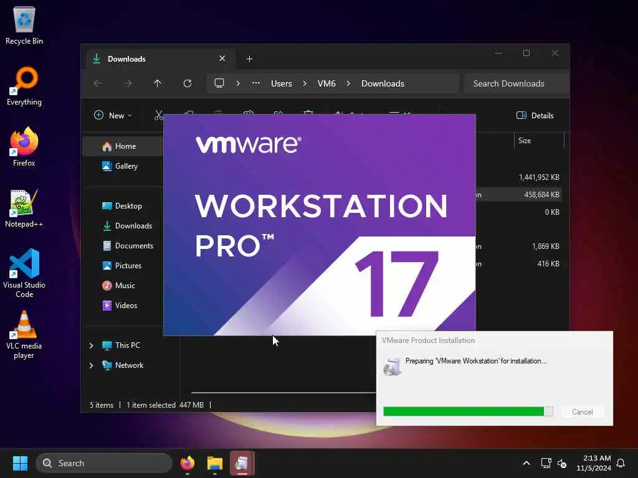Click the Forward arrow in File Explorer
Screen dimensions: 638x478
click(x=128, y=83)
